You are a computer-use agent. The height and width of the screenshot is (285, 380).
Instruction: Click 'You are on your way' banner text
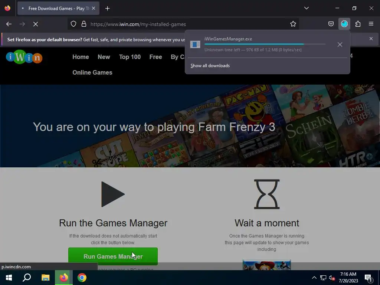[154, 127]
